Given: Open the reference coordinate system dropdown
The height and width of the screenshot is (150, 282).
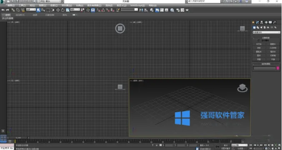Looking at the screenshot, I should click(x=75, y=9).
